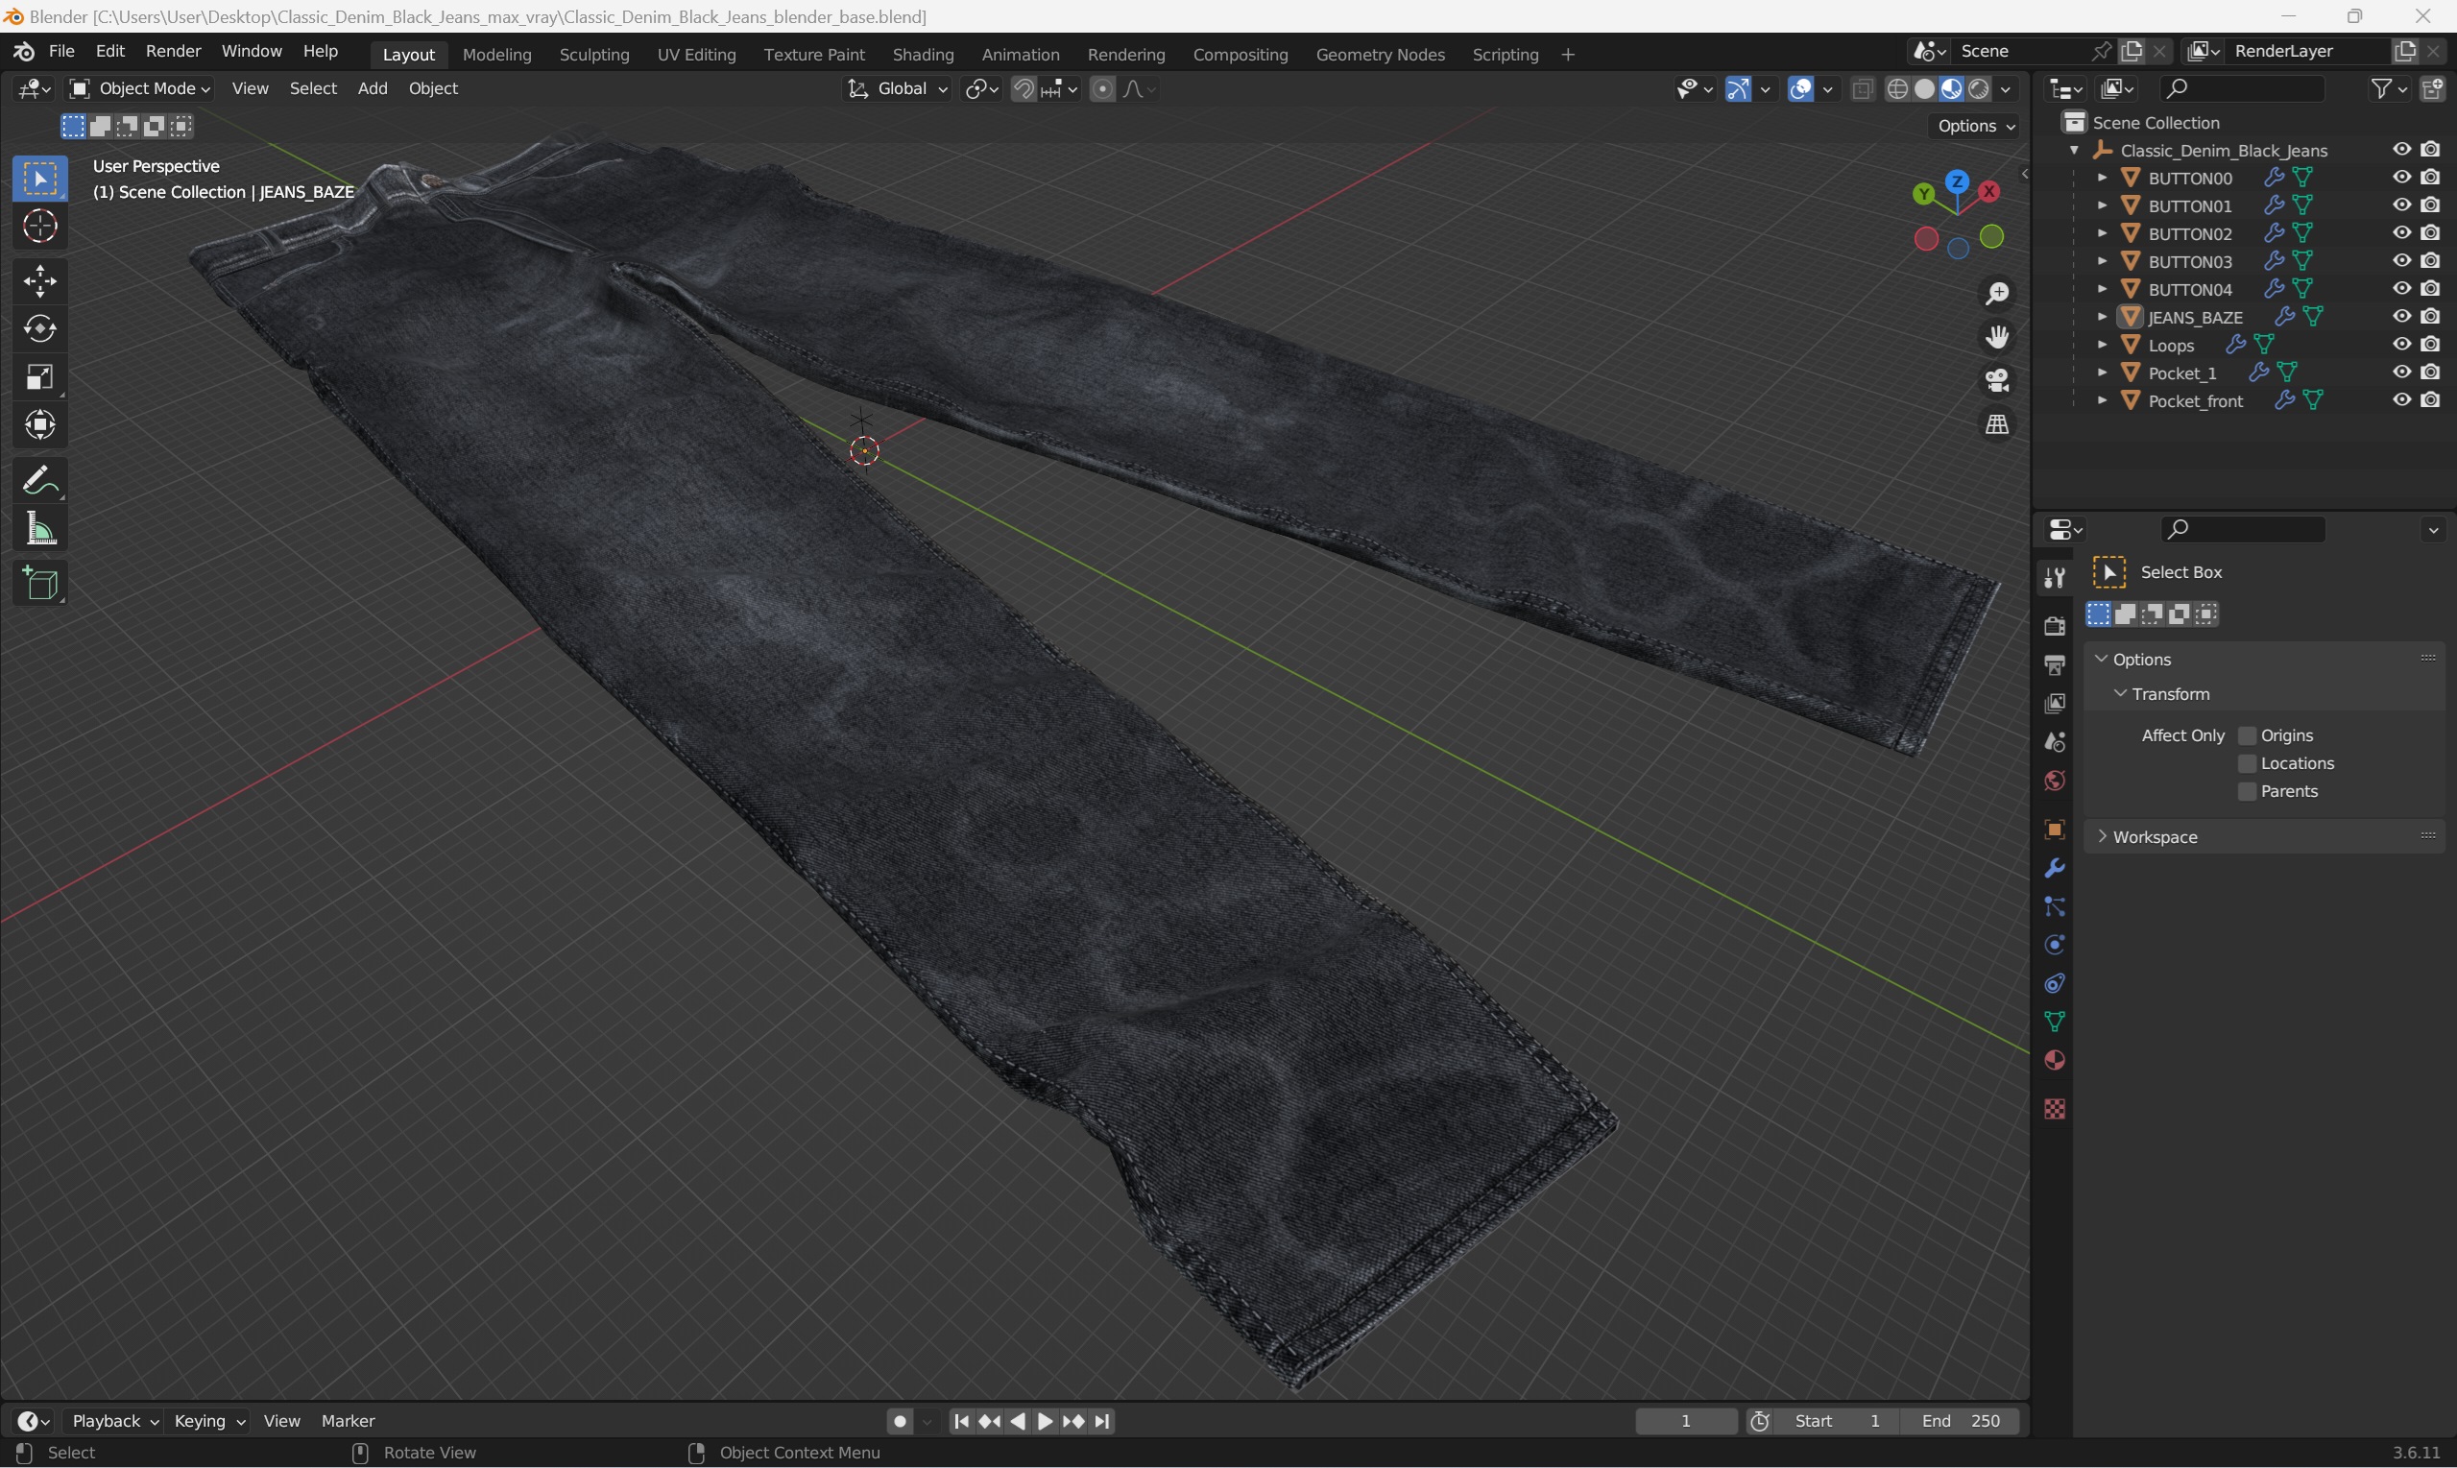Open the viewport shading options dropdown
Viewport: 2457px width, 1468px height.
[2006, 89]
